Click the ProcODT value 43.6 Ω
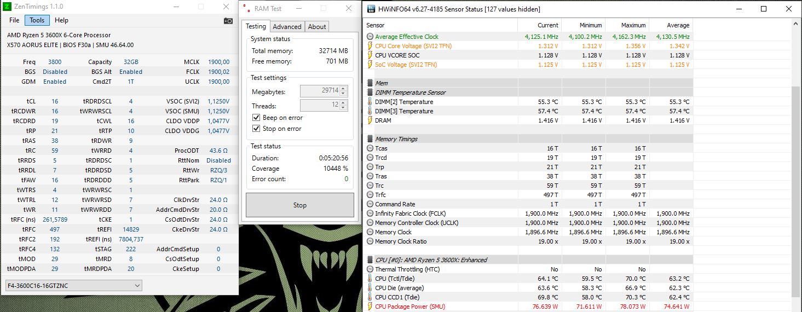The image size is (802, 312). coord(218,151)
